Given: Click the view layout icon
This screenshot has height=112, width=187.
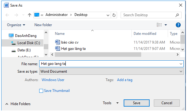Looking at the screenshot, I should (159, 25).
